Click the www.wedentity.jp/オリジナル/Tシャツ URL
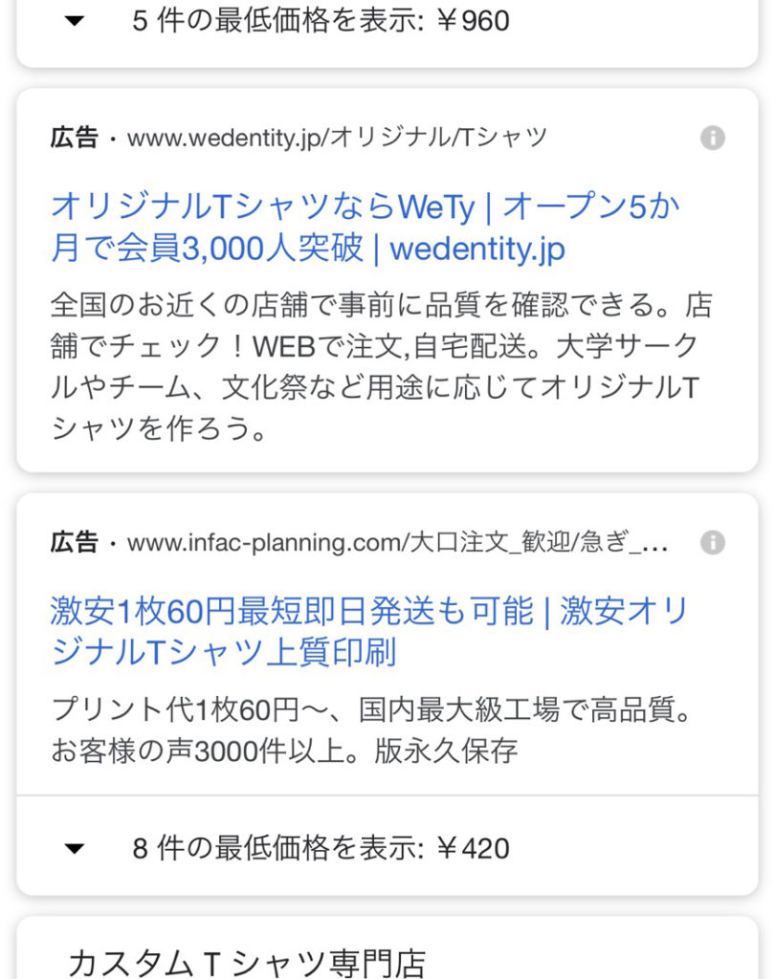Viewport: 775px width, 979px height. (x=337, y=138)
